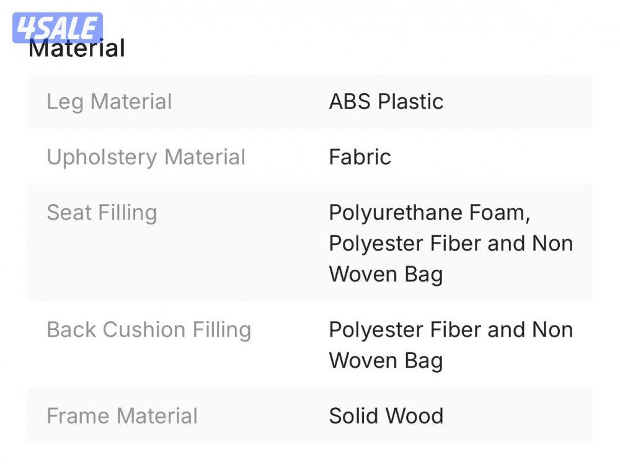The height and width of the screenshot is (465, 620).
Task: Click Woven Bag text in Back Cushion row
Action: pyautogui.click(x=386, y=360)
